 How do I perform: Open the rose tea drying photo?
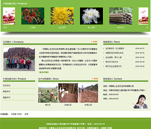(x=68, y=93)
